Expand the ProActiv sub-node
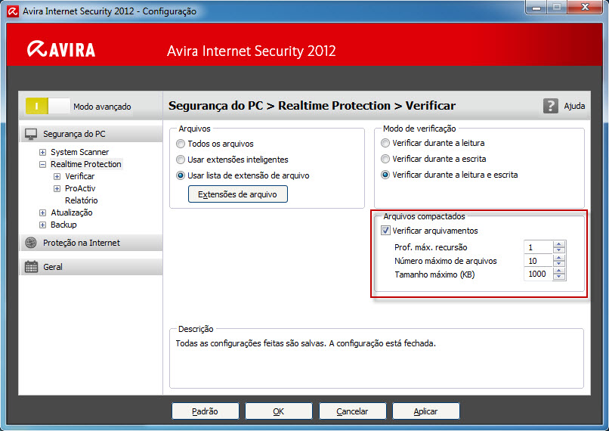 point(57,188)
